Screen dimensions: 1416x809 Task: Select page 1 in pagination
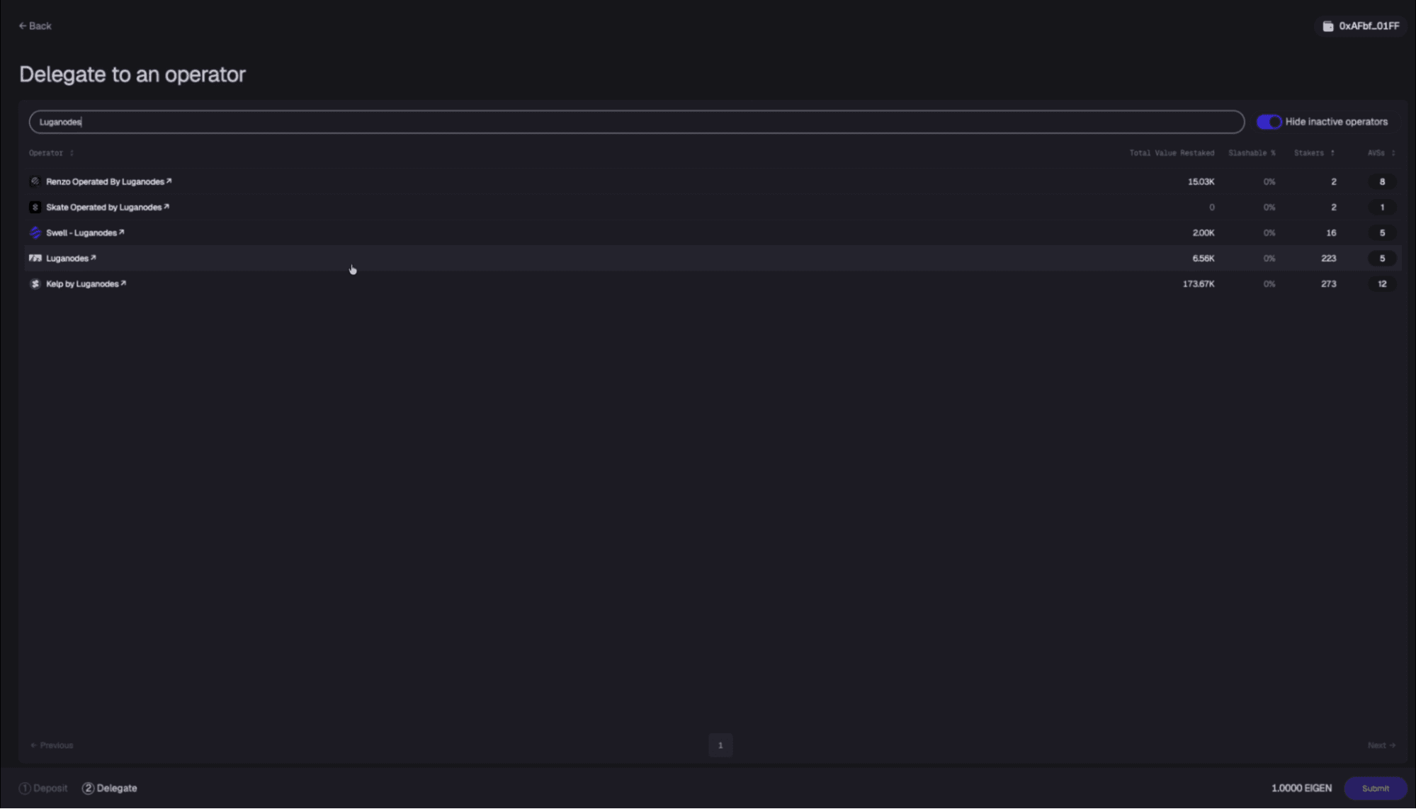[x=720, y=745]
